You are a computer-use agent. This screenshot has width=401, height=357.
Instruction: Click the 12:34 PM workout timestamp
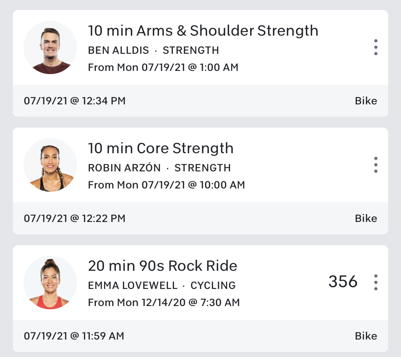pos(74,101)
